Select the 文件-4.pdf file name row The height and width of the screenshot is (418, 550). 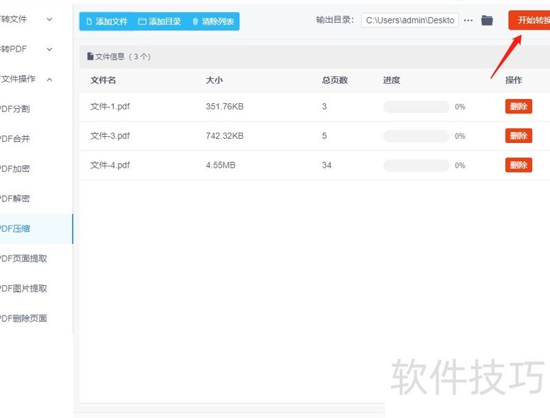[x=110, y=165]
